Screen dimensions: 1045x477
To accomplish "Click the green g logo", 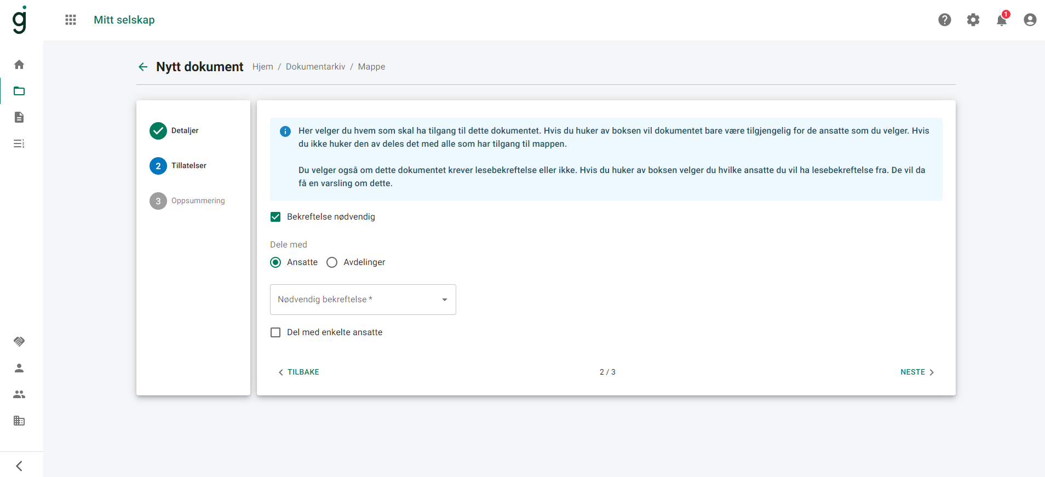I will tap(20, 20).
